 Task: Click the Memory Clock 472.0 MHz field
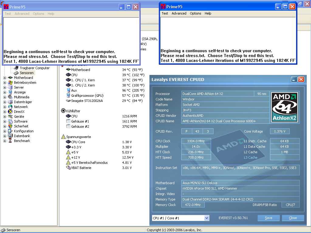193,205
